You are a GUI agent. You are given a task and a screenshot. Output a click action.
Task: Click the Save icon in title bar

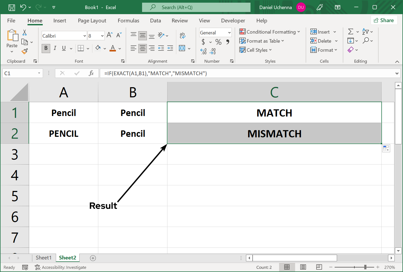click(x=12, y=7)
